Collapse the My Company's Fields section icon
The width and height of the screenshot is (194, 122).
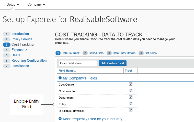pos(60,78)
